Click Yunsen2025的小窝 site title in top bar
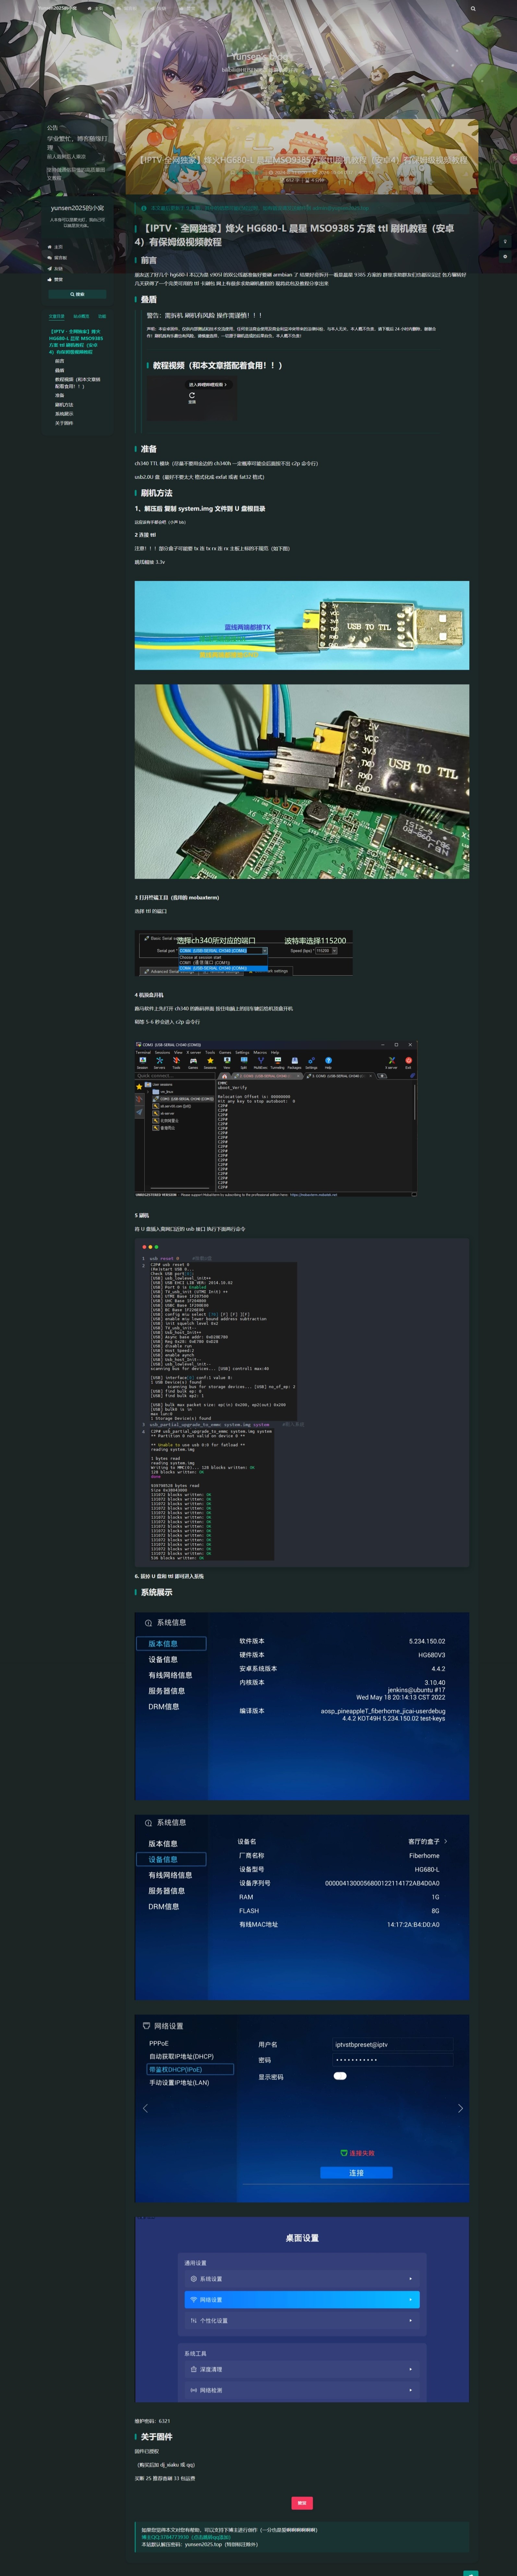Screen dimensions: 517x2576 pos(58,8)
